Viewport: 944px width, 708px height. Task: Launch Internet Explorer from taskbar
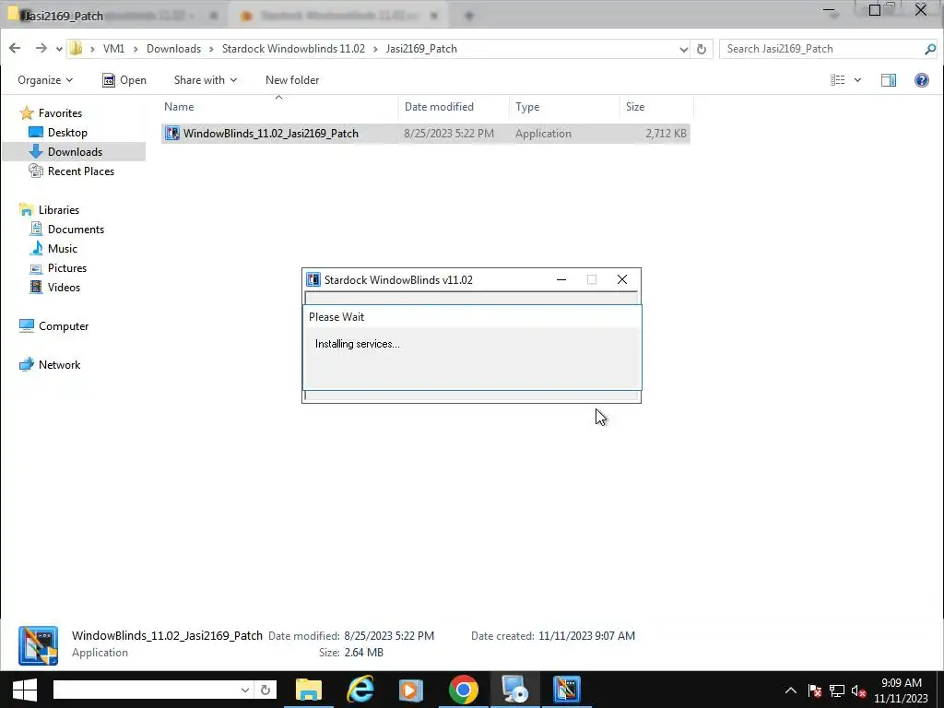[x=360, y=690]
